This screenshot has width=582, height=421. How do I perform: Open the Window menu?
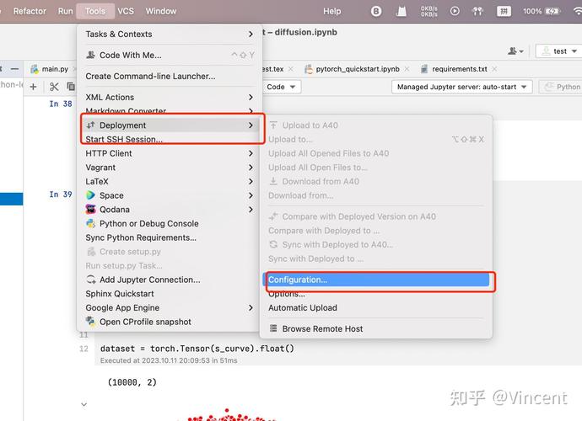click(161, 11)
